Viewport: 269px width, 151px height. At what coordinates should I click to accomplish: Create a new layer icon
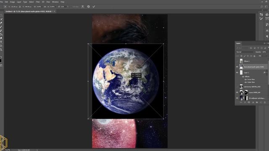pos(261,102)
